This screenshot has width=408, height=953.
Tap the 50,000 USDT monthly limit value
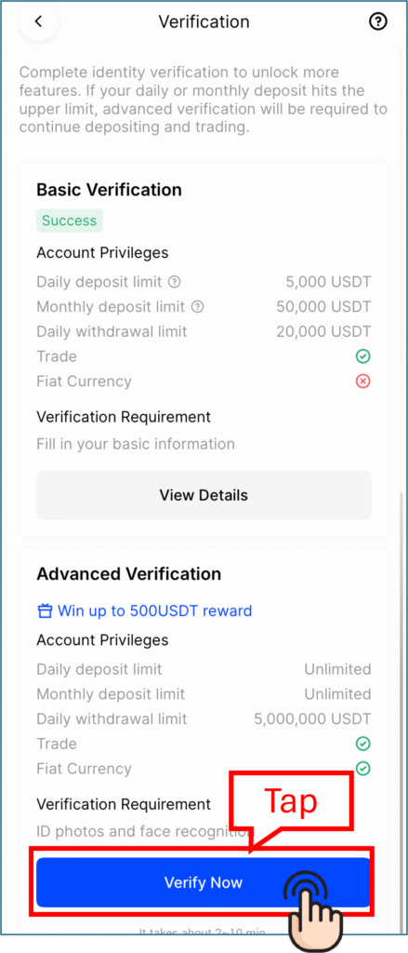323,307
